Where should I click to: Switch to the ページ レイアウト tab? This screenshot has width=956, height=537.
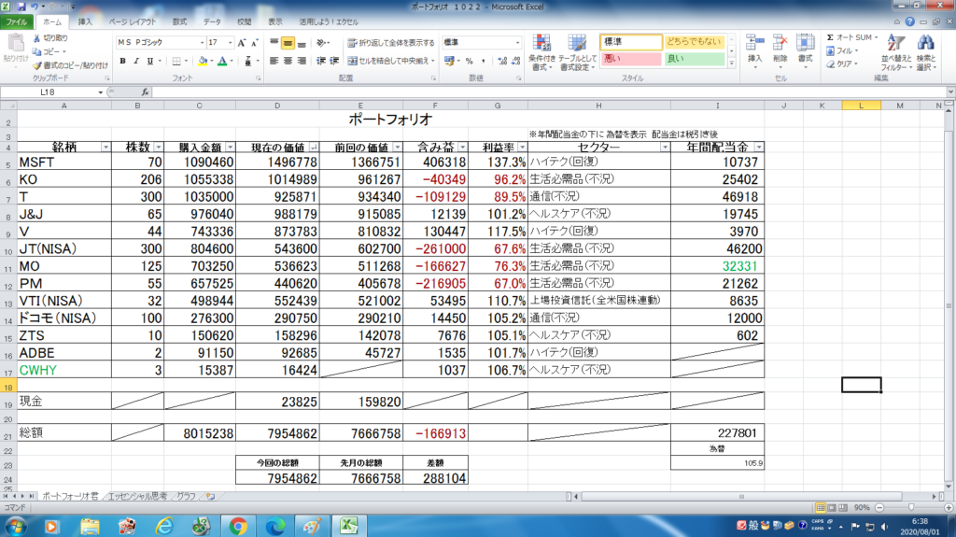(133, 22)
